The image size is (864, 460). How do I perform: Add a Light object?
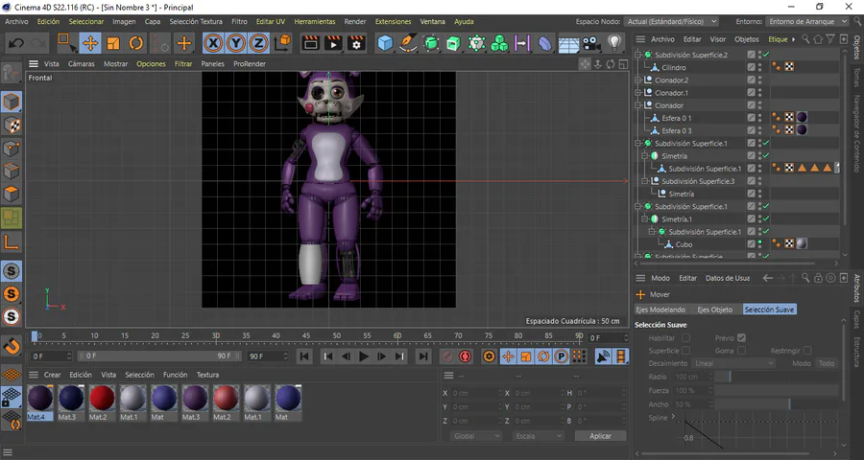pyautogui.click(x=614, y=43)
